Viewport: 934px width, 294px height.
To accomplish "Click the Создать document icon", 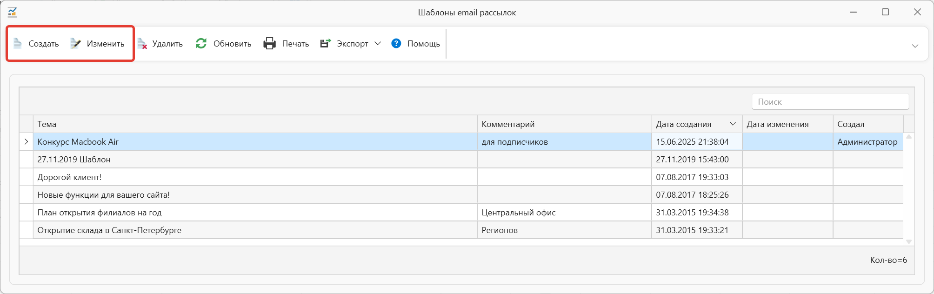I will pyautogui.click(x=18, y=44).
